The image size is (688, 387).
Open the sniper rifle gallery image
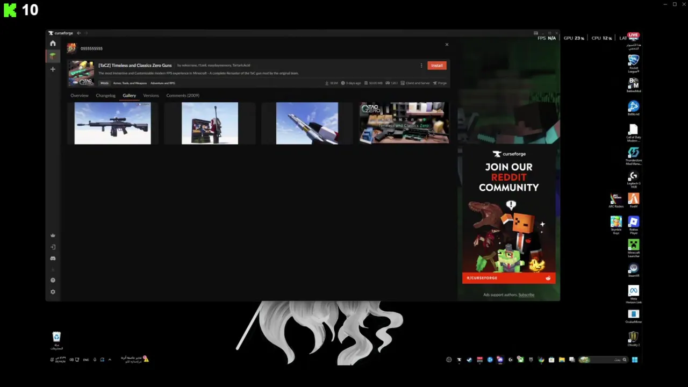click(x=113, y=123)
